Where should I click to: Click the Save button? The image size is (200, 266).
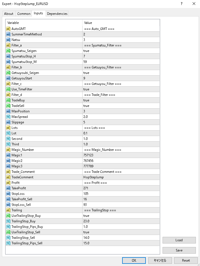point(179,250)
